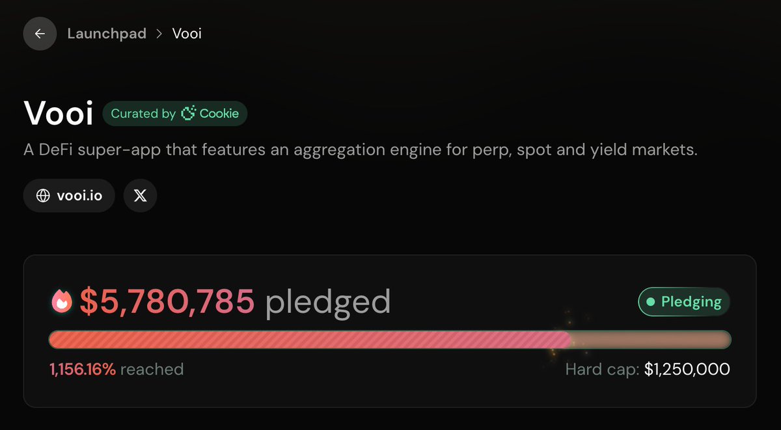Click the breadcrumb chevron separator
This screenshot has height=430, width=781.
(159, 34)
